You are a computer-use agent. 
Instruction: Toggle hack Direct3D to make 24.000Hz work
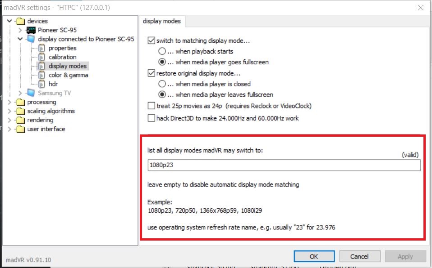coord(152,118)
